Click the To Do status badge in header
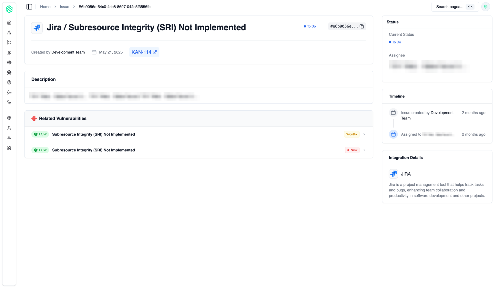This screenshot has height=288, width=499. coord(310,26)
